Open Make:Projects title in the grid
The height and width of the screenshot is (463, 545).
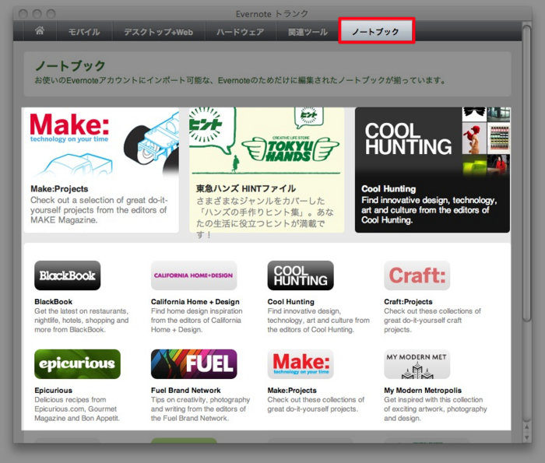coord(292,390)
